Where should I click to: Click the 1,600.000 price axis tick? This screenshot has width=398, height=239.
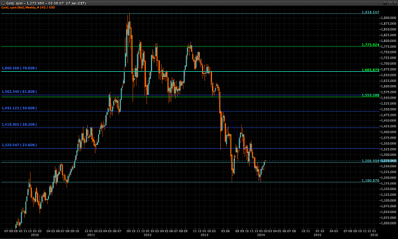(x=388, y=86)
